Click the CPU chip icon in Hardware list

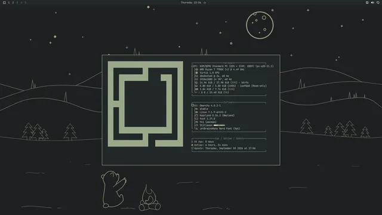[196, 69]
